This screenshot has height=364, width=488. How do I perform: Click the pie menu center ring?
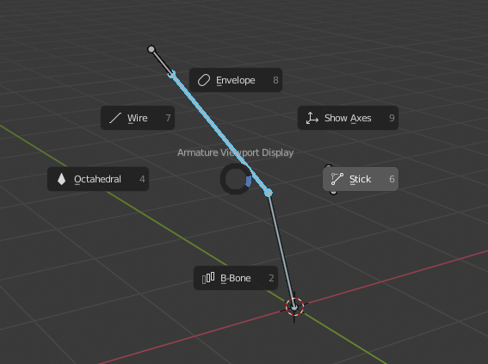(236, 179)
